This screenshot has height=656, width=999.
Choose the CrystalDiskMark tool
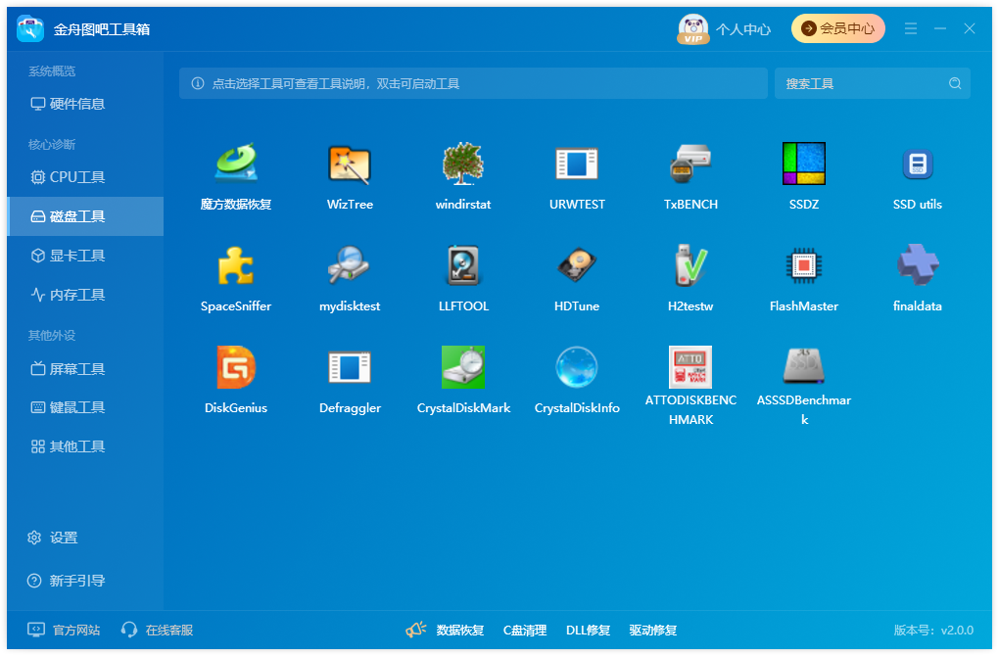(x=462, y=367)
